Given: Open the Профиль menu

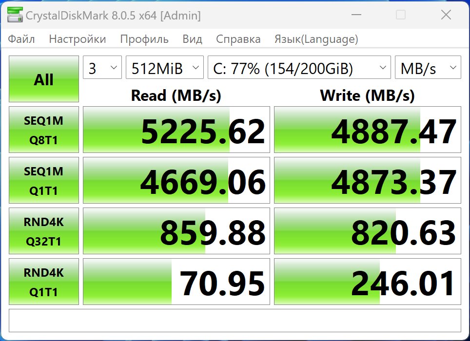Looking at the screenshot, I should (x=144, y=39).
